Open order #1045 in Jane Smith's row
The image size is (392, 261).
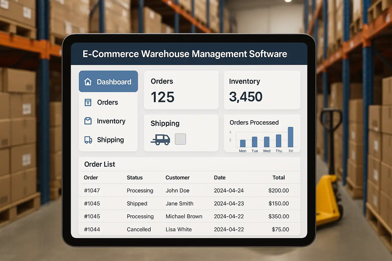coord(92,204)
